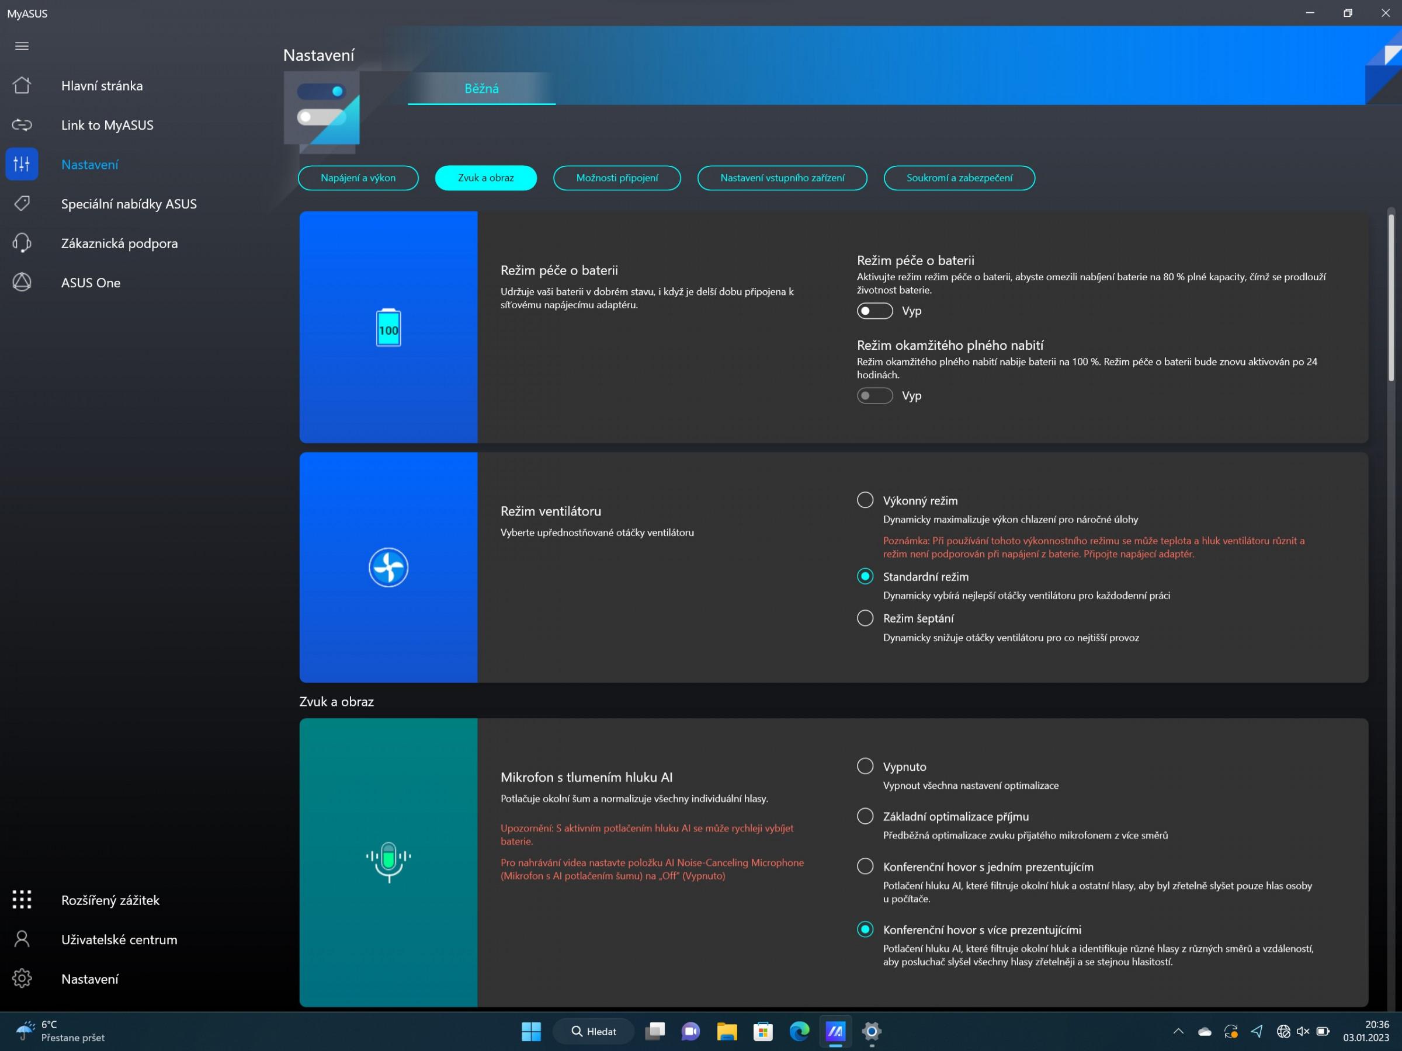Open Rozšířený zážitek grid icon
The height and width of the screenshot is (1051, 1402).
(22, 900)
